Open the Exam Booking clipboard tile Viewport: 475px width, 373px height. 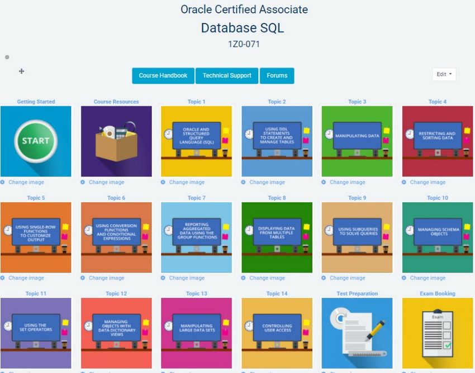point(438,333)
